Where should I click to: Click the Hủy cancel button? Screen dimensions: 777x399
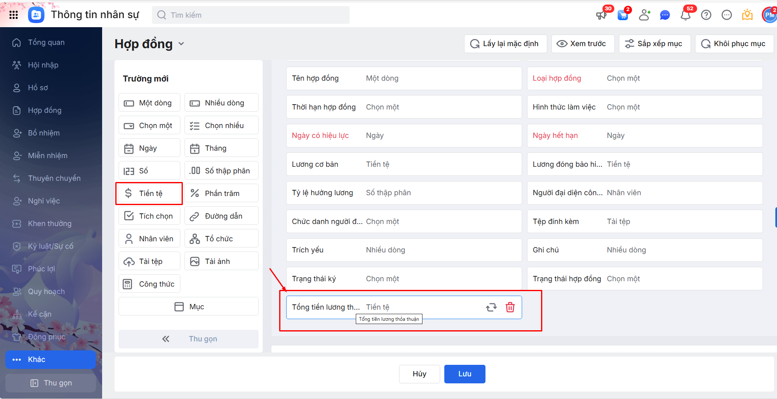pyautogui.click(x=419, y=374)
